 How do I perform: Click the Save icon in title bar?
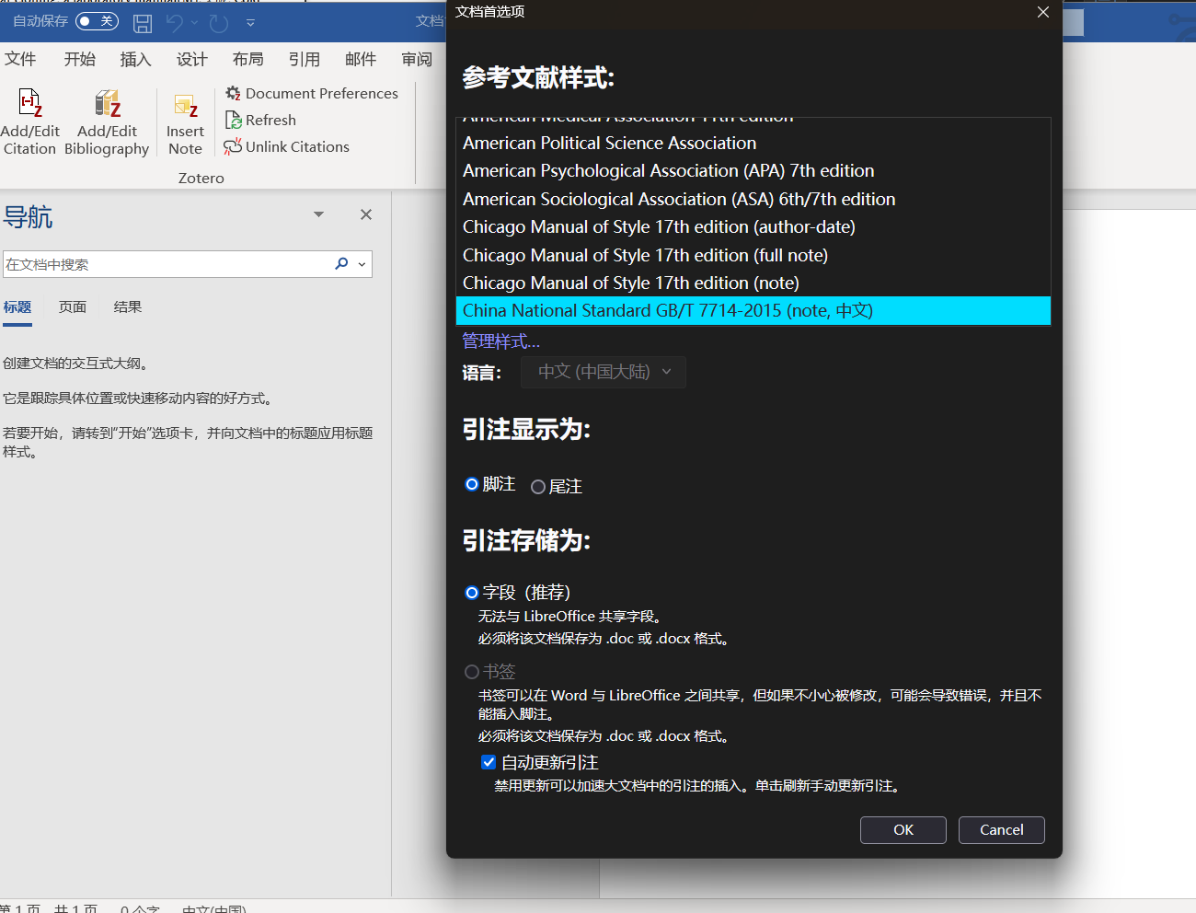(143, 23)
